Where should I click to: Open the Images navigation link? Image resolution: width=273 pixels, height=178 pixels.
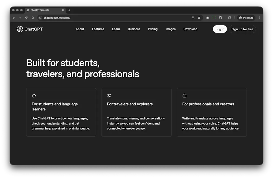point(170,29)
